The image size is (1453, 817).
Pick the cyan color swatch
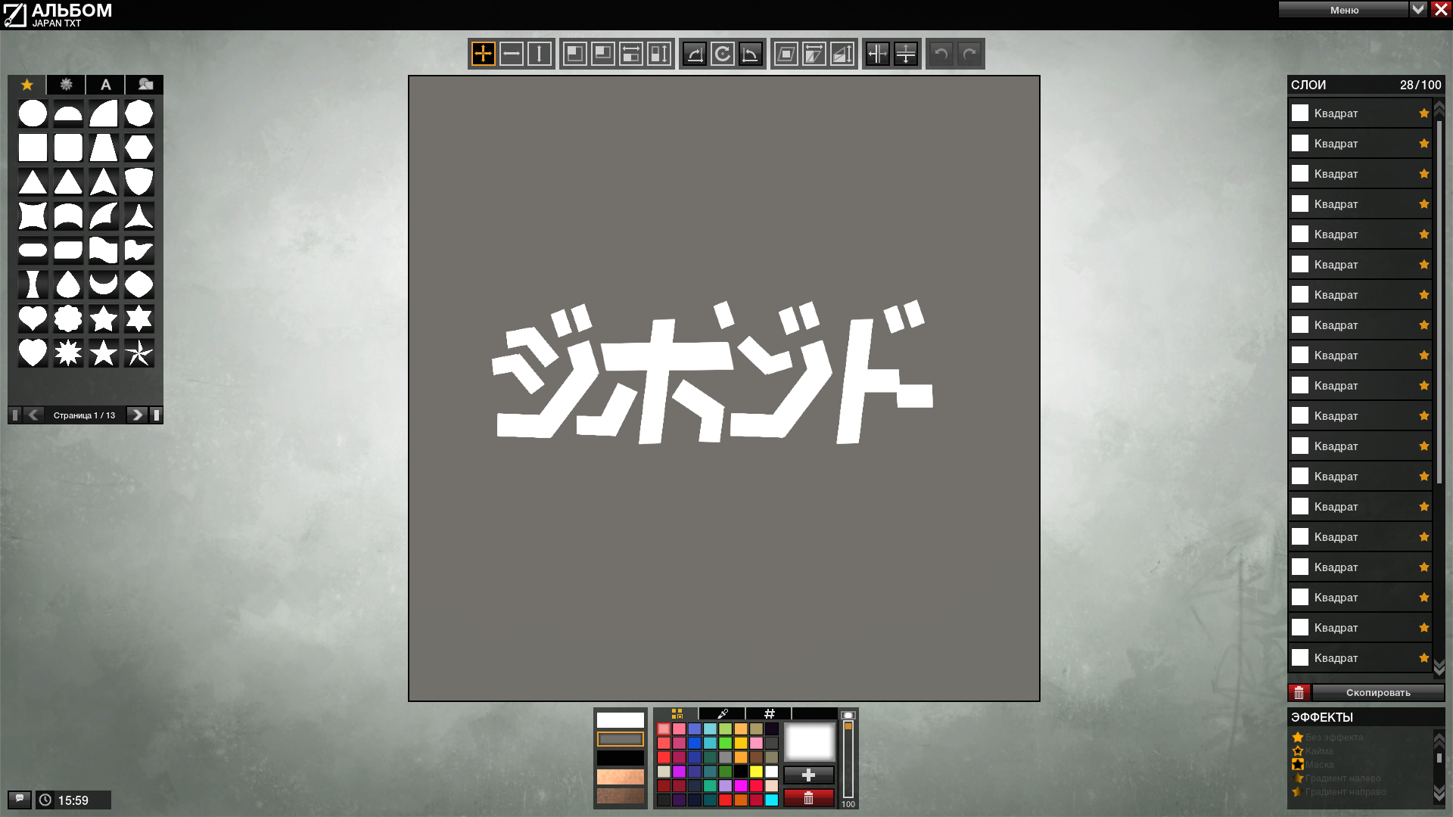click(x=771, y=800)
